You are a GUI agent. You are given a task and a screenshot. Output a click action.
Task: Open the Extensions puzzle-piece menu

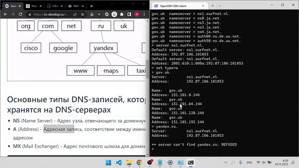click(x=121, y=14)
